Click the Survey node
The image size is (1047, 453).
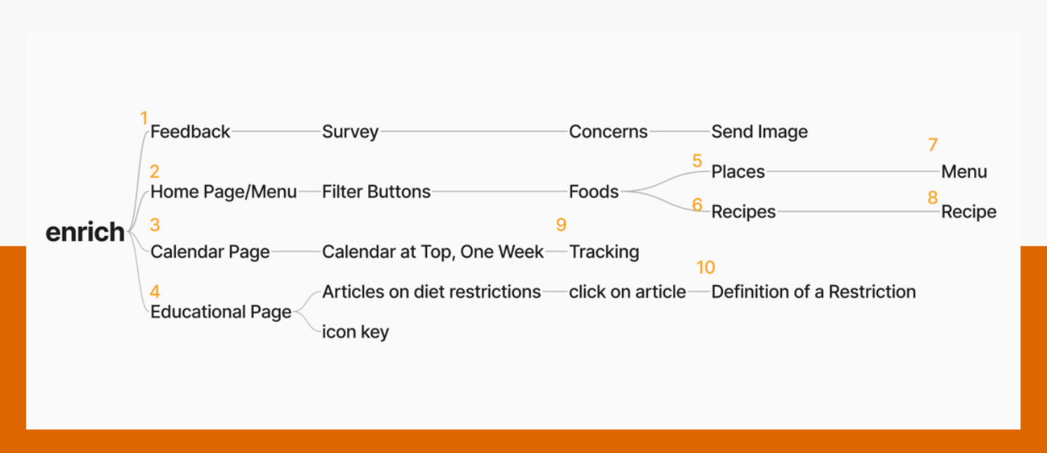(350, 132)
